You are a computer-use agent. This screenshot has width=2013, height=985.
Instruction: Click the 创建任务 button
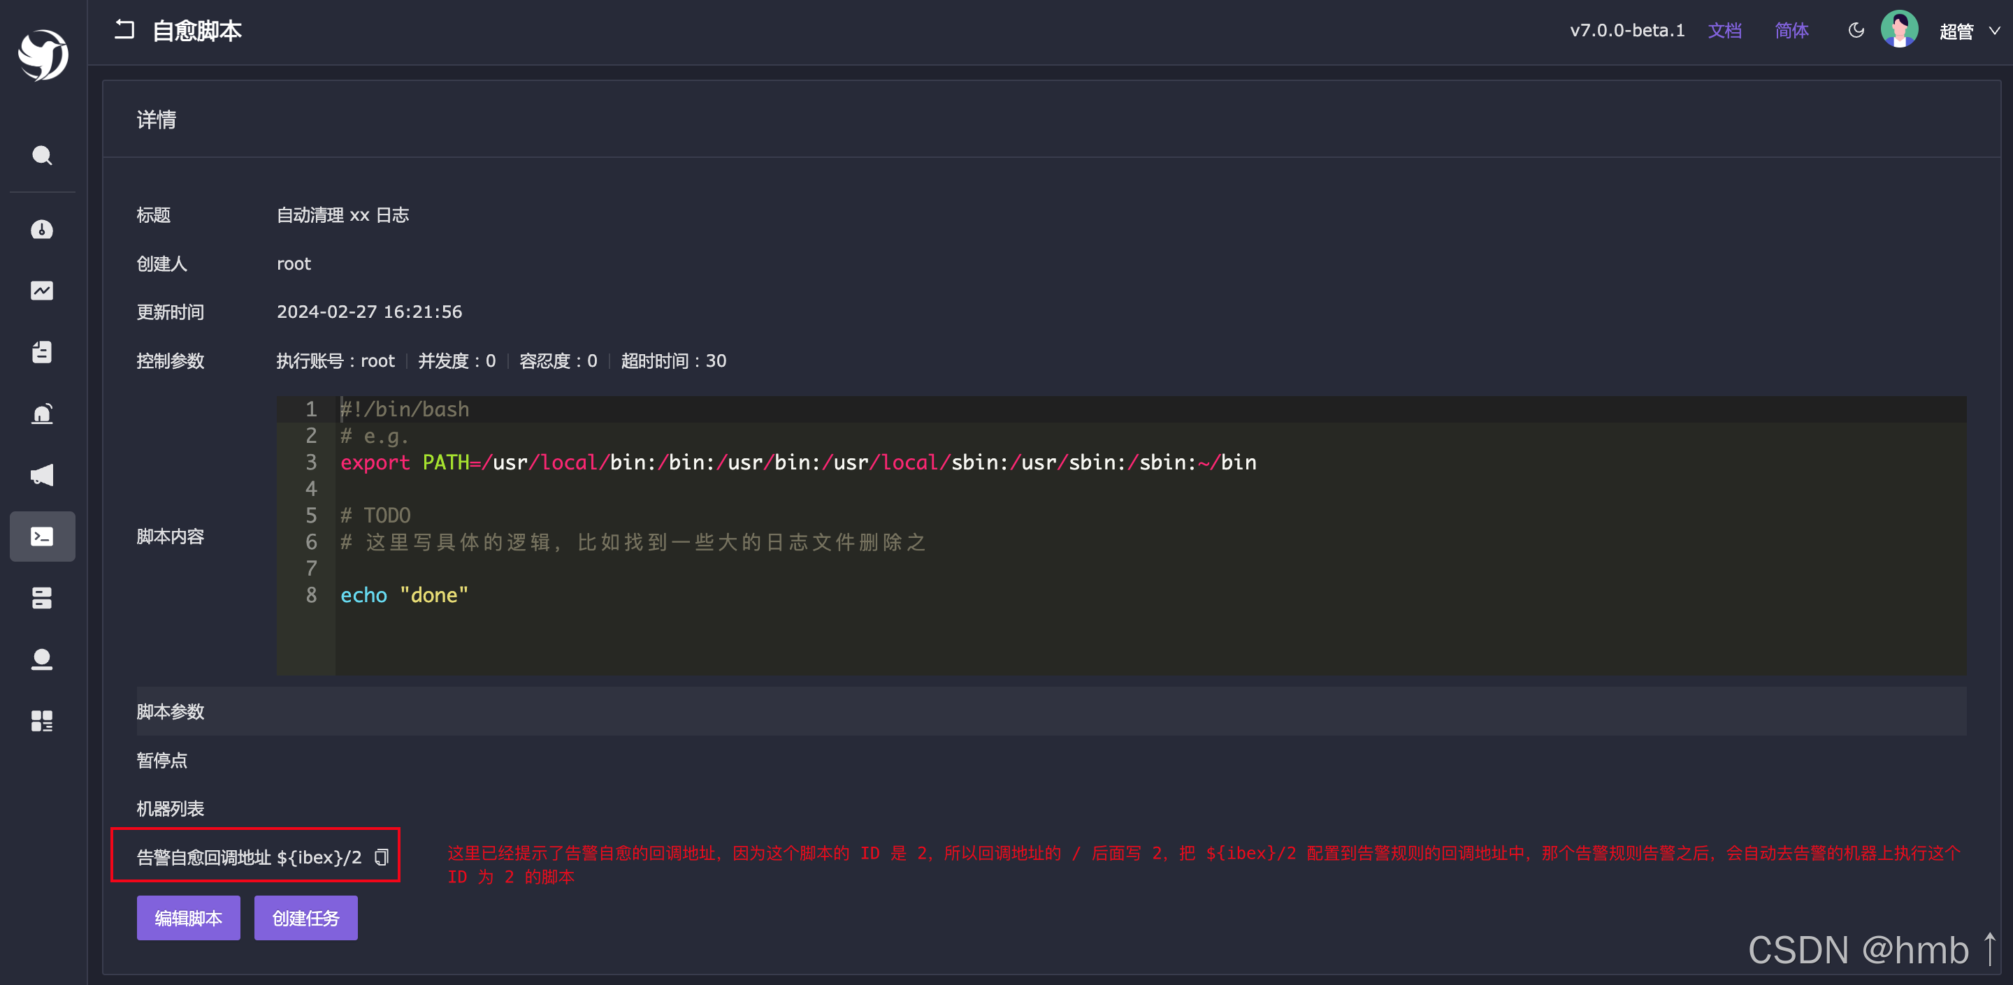pos(305,918)
